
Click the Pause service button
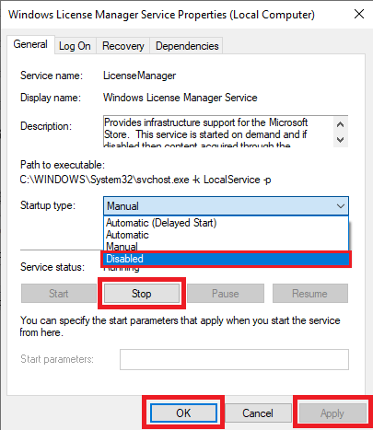pos(226,294)
